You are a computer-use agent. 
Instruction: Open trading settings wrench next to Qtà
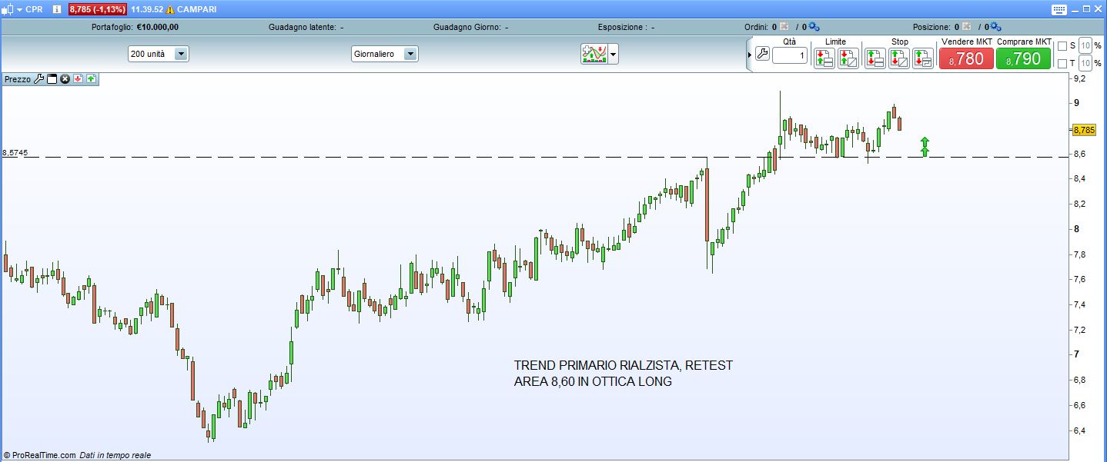762,54
